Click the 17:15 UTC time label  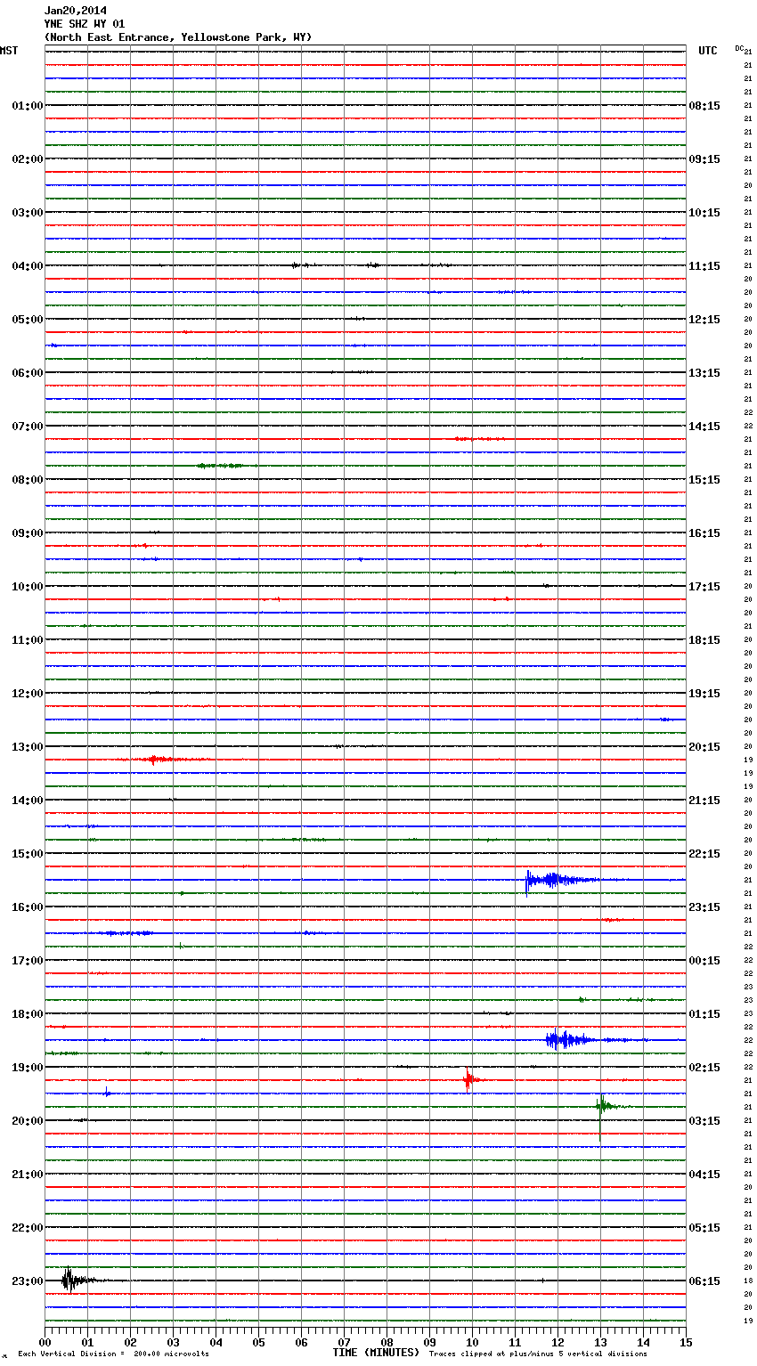[x=704, y=587]
